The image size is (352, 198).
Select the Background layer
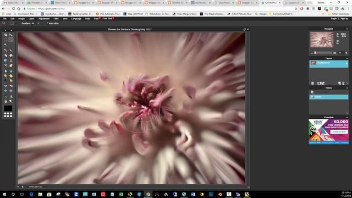329,64
